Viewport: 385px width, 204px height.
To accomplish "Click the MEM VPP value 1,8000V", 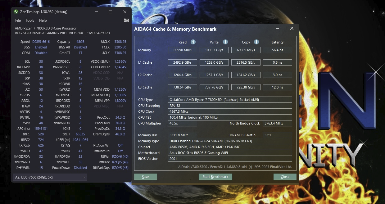I will pyautogui.click(x=120, y=101).
